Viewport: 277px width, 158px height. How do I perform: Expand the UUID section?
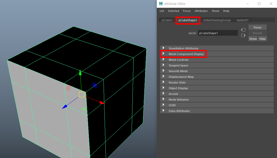pyautogui.click(x=217, y=105)
